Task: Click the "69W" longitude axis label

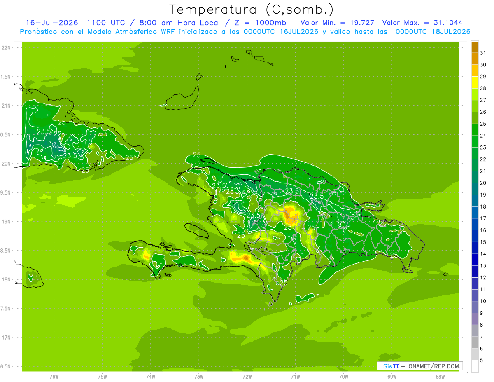Action: (392, 376)
